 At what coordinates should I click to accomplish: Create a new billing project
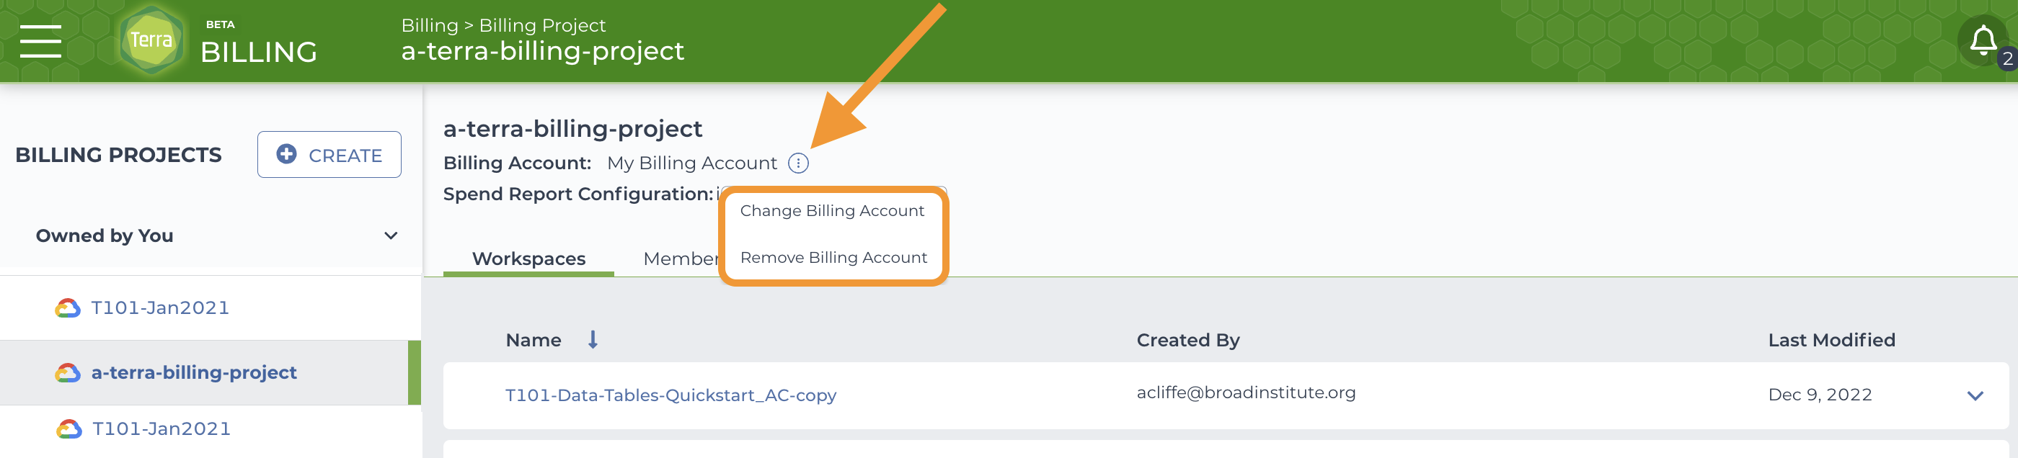point(329,154)
